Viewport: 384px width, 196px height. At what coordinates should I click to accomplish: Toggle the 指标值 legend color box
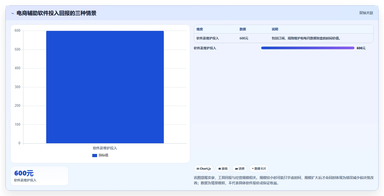[95, 155]
